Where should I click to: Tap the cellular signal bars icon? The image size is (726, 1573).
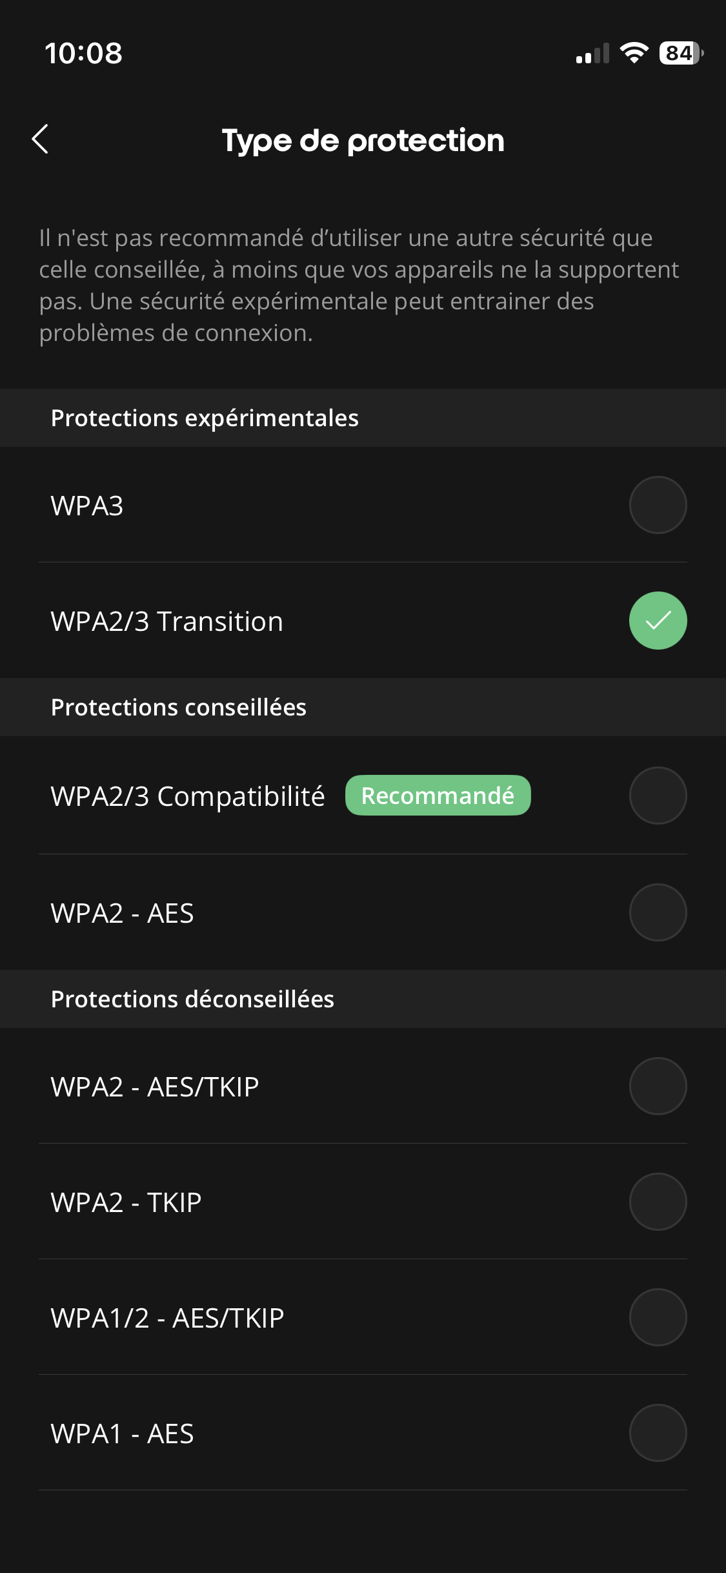click(x=592, y=54)
